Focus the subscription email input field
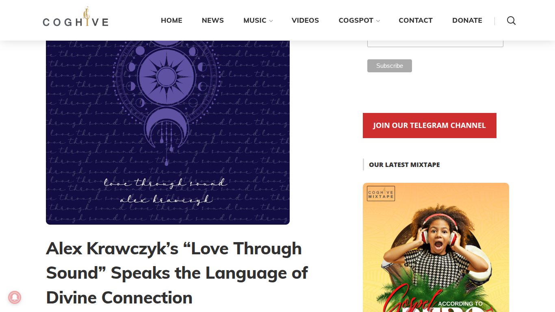The image size is (555, 312). pyautogui.click(x=435, y=43)
